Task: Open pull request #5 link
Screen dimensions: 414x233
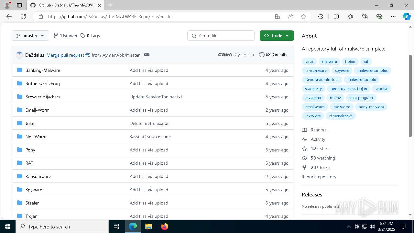Action: [x=88, y=55]
